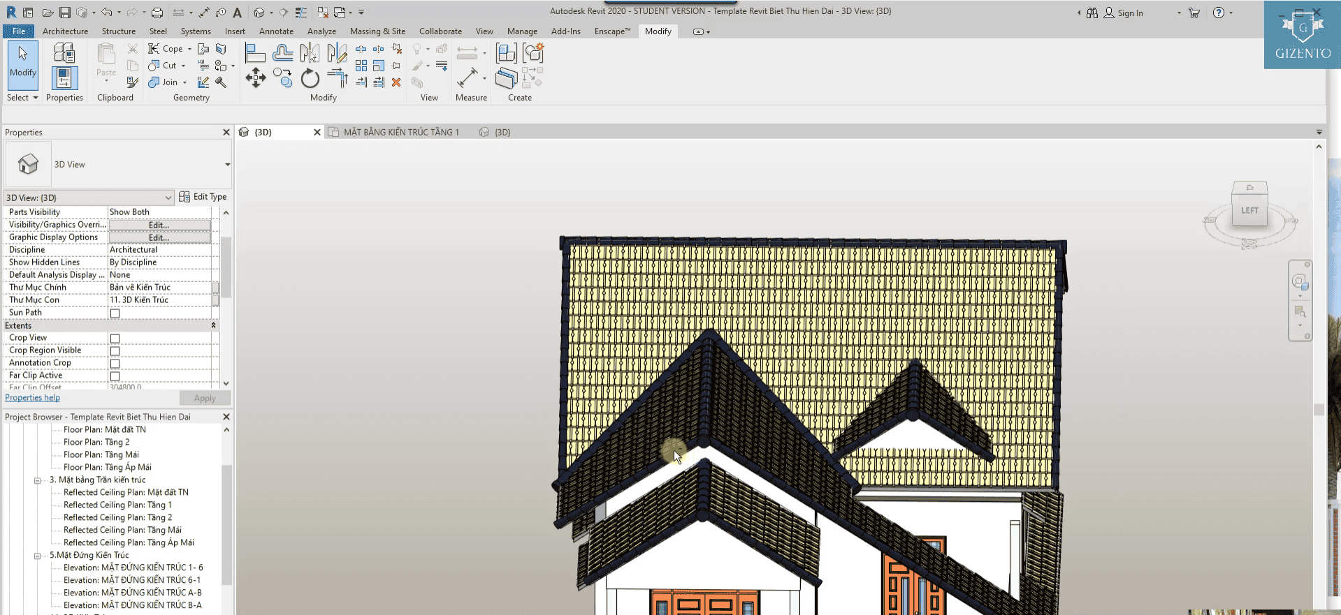Open the Cope dropdown arrow
1341x615 pixels.
pos(189,49)
